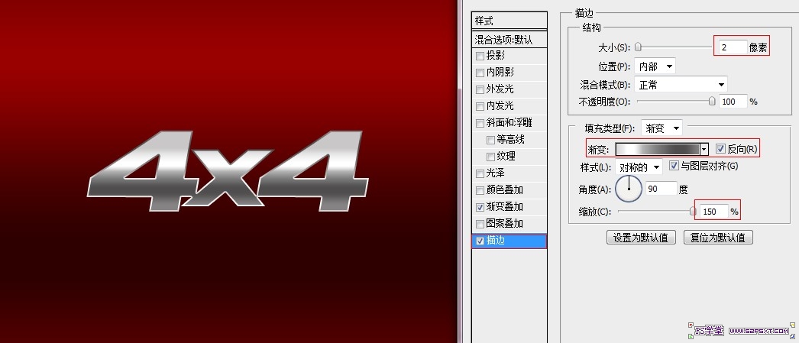The width and height of the screenshot is (799, 343).
Task: Uncheck the 描边 checkbox
Action: [x=480, y=241]
